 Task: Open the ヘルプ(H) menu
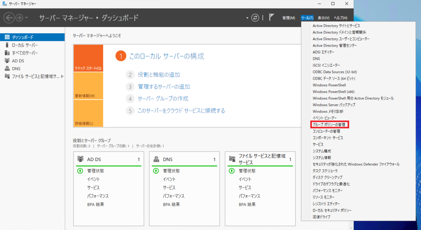click(x=340, y=18)
